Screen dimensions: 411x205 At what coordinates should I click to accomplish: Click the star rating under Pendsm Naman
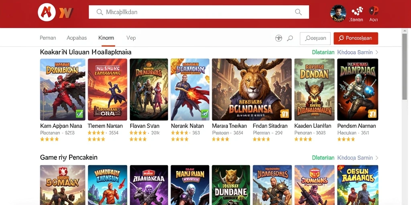[x=346, y=139]
